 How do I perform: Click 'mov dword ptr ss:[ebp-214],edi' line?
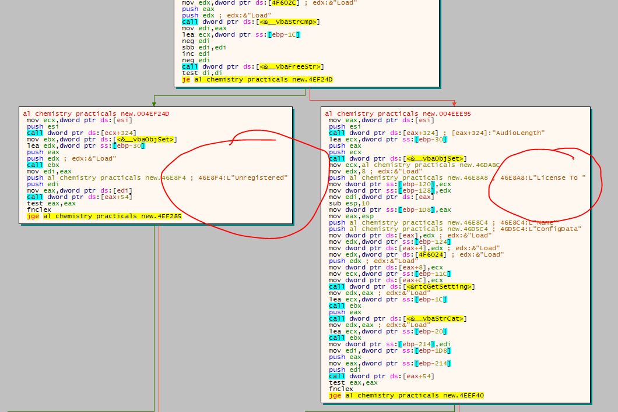tap(389, 344)
